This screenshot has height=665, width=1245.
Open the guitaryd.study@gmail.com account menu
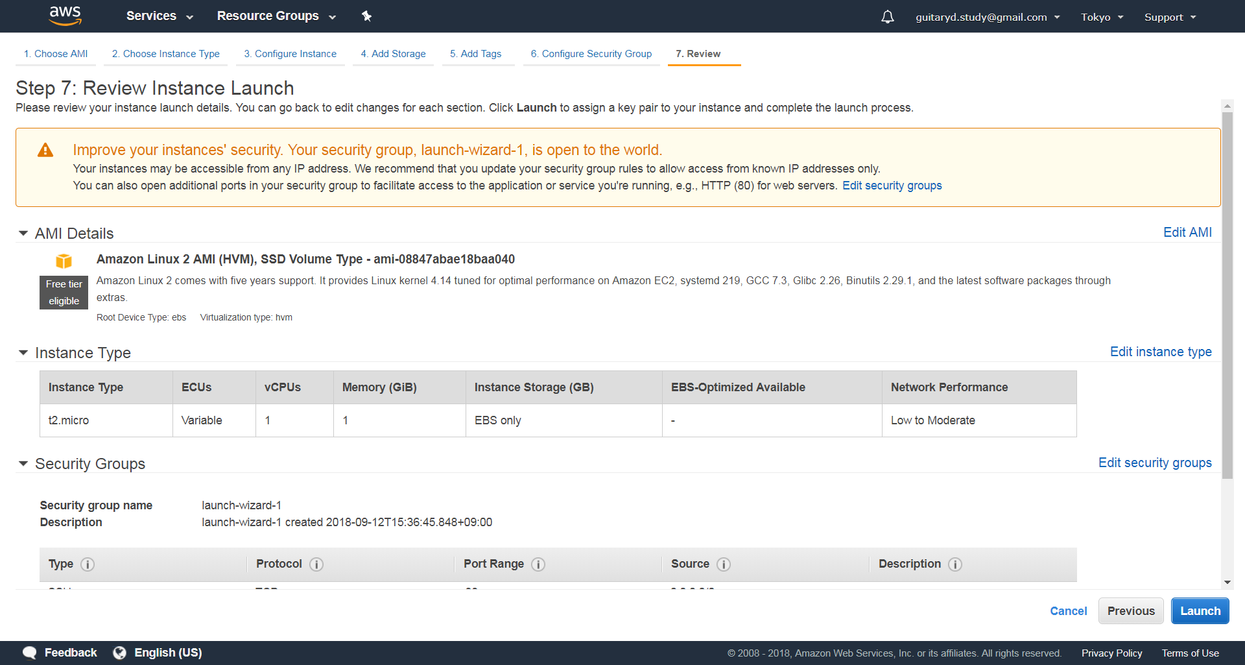point(988,18)
